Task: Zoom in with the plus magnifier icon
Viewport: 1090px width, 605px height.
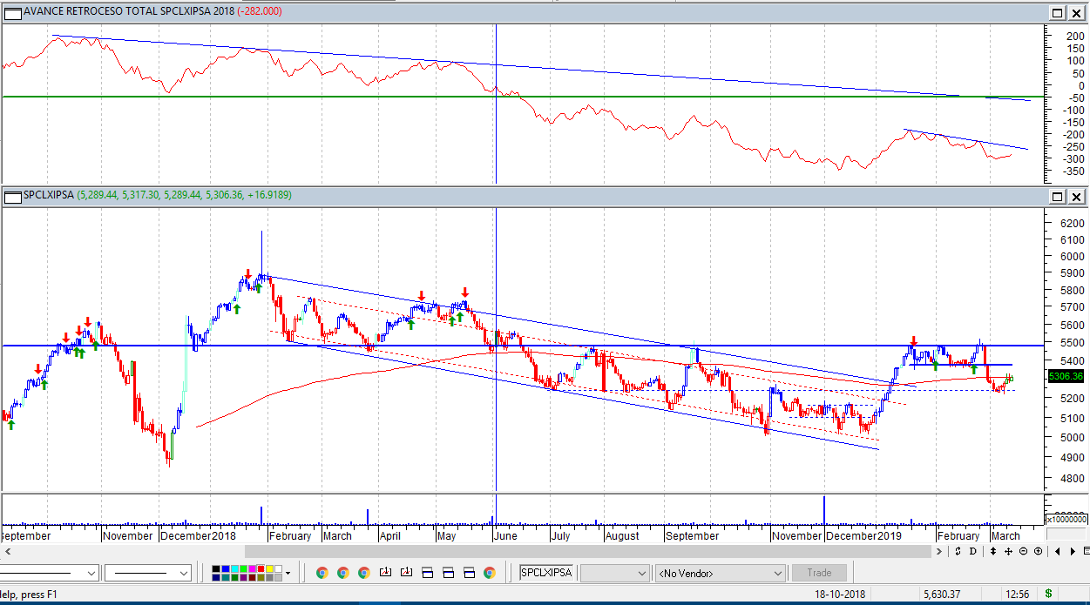Action: point(1038,551)
